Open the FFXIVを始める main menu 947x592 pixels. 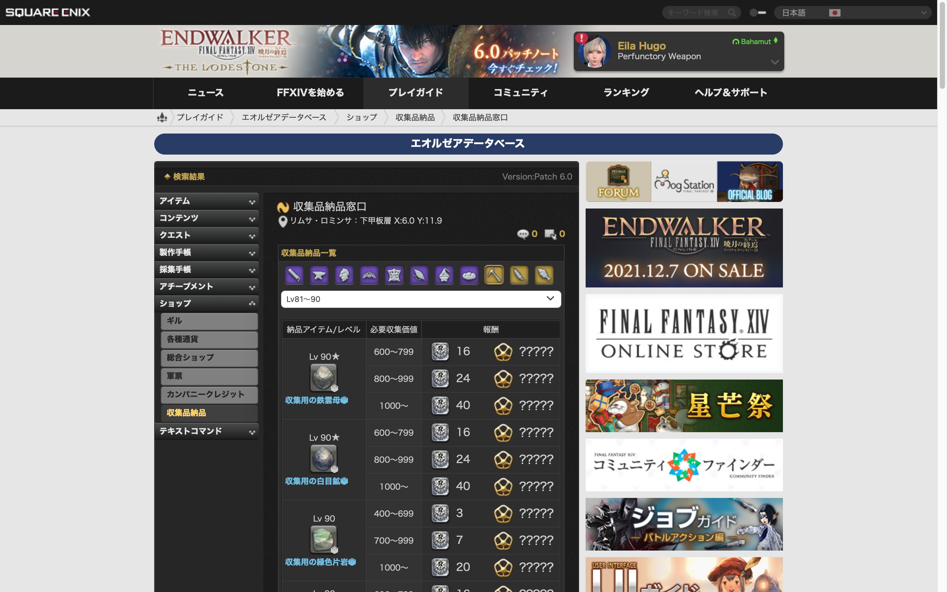coord(310,93)
